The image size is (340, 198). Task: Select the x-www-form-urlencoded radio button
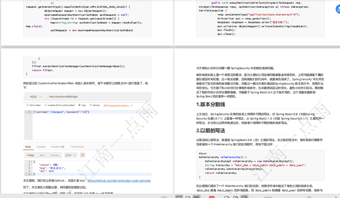coord(45,105)
